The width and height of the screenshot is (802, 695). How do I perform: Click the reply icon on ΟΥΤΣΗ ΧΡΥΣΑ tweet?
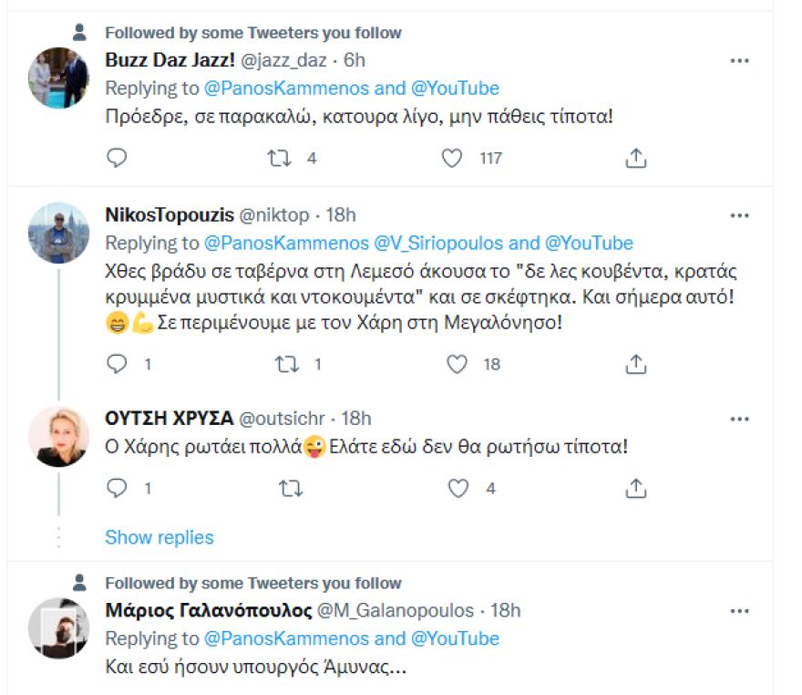pyautogui.click(x=116, y=488)
